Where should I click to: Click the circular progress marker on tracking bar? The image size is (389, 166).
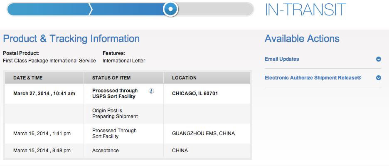tap(170, 9)
